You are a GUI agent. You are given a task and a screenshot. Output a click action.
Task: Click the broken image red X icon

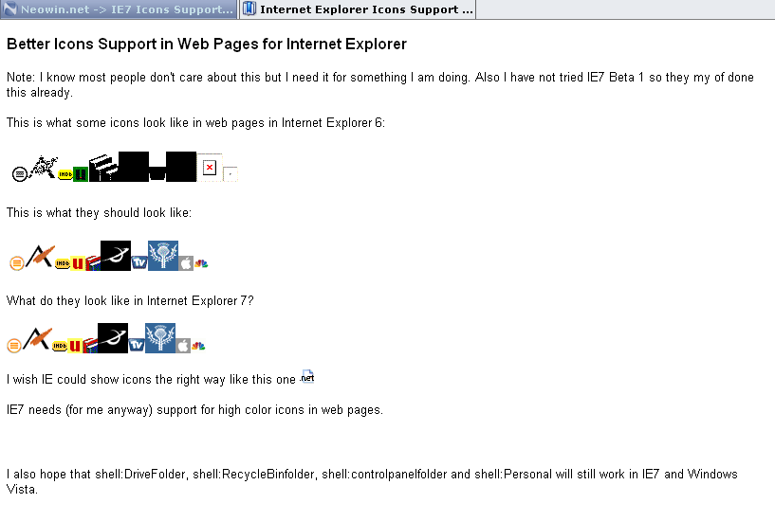210,168
